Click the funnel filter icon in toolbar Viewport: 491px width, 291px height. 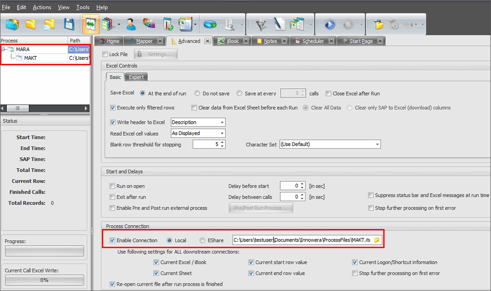260,24
